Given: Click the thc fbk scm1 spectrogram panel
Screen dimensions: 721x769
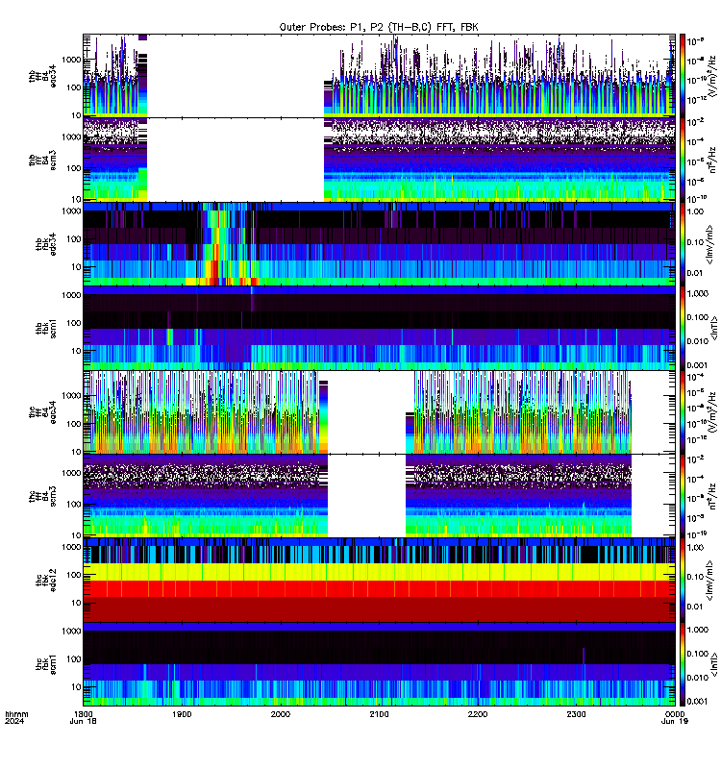Looking at the screenshot, I should (x=379, y=664).
